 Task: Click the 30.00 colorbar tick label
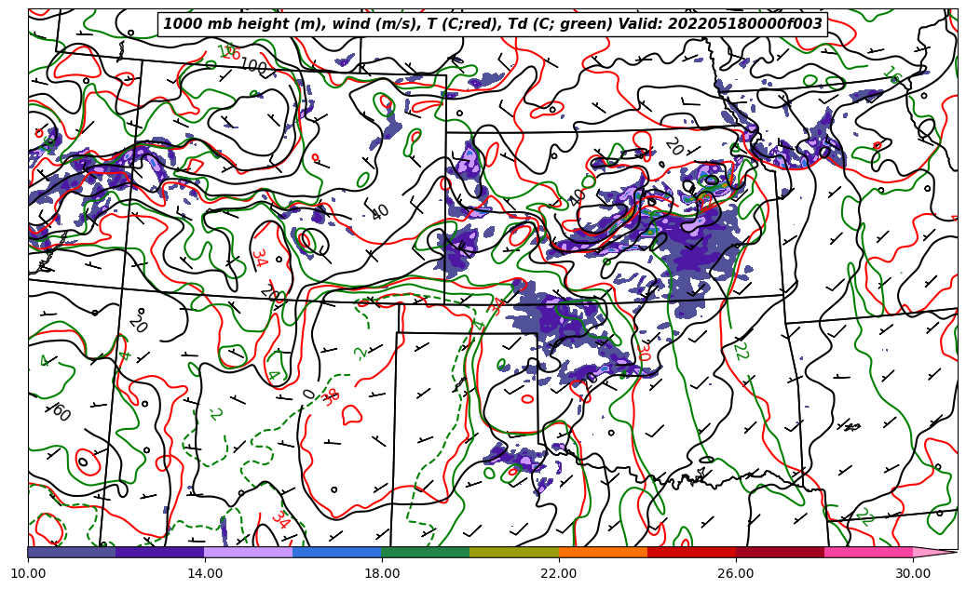tap(913, 573)
